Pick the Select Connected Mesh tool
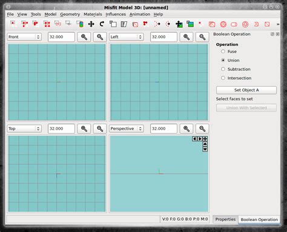Screen dimensions: 287x232 pyautogui.click(x=36, y=24)
